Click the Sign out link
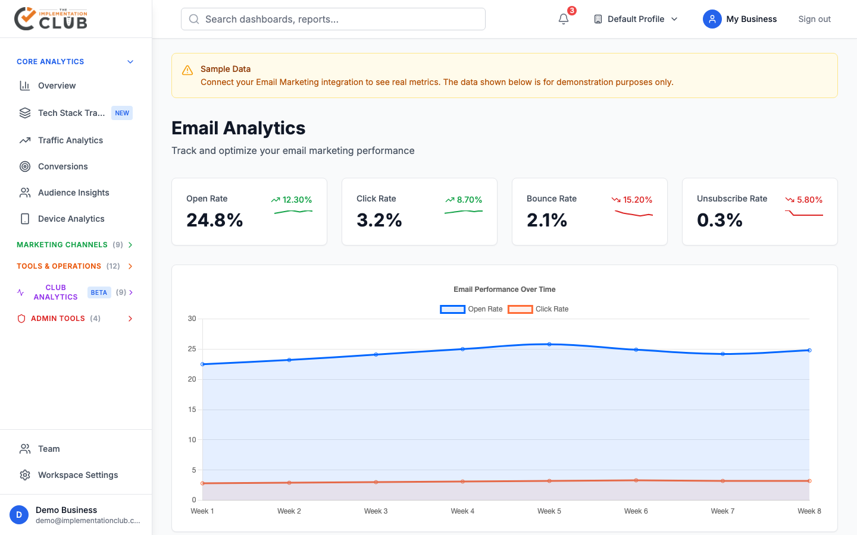 tap(814, 18)
